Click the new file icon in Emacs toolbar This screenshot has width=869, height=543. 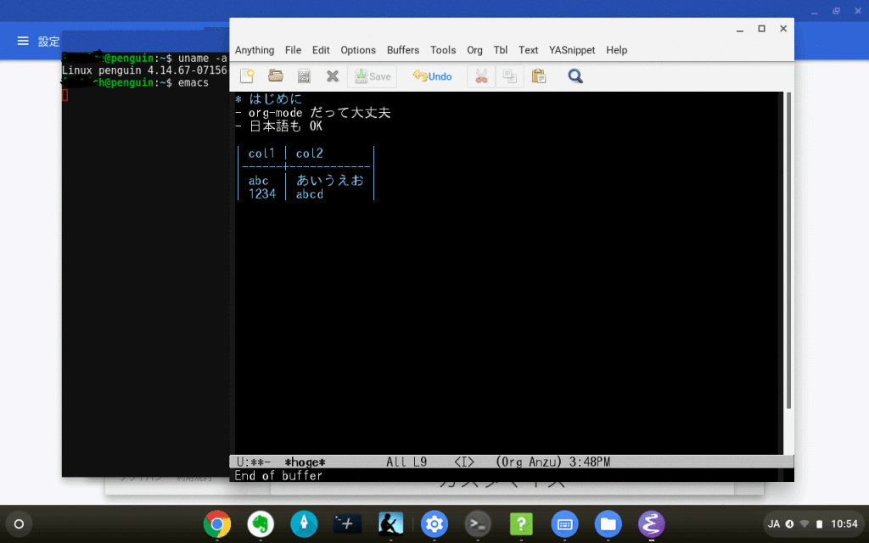[247, 76]
